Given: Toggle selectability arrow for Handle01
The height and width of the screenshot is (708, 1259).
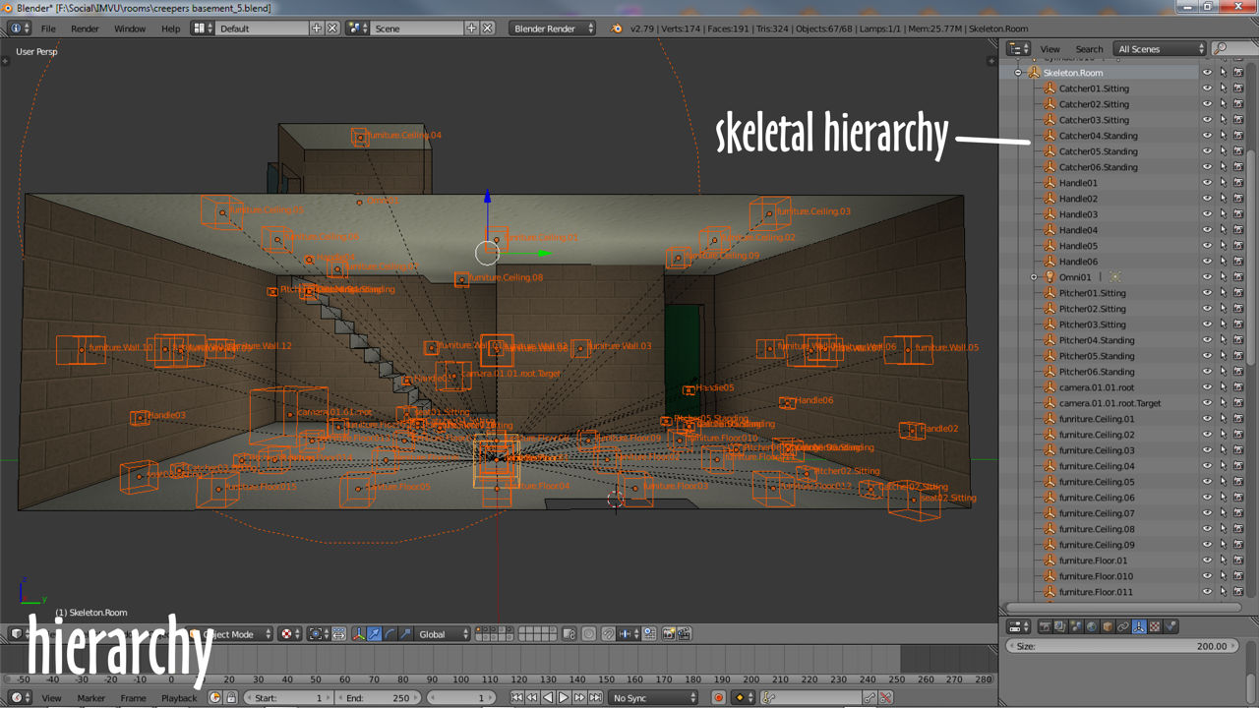Looking at the screenshot, I should 1223,183.
